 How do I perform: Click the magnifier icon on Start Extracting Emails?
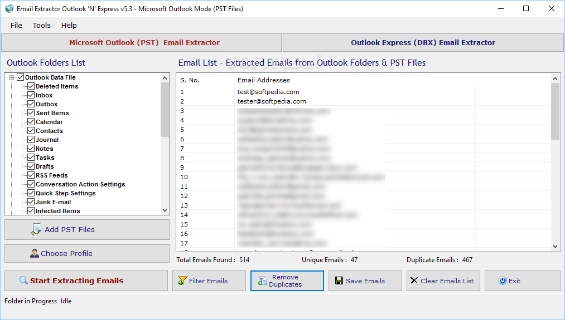click(x=23, y=280)
